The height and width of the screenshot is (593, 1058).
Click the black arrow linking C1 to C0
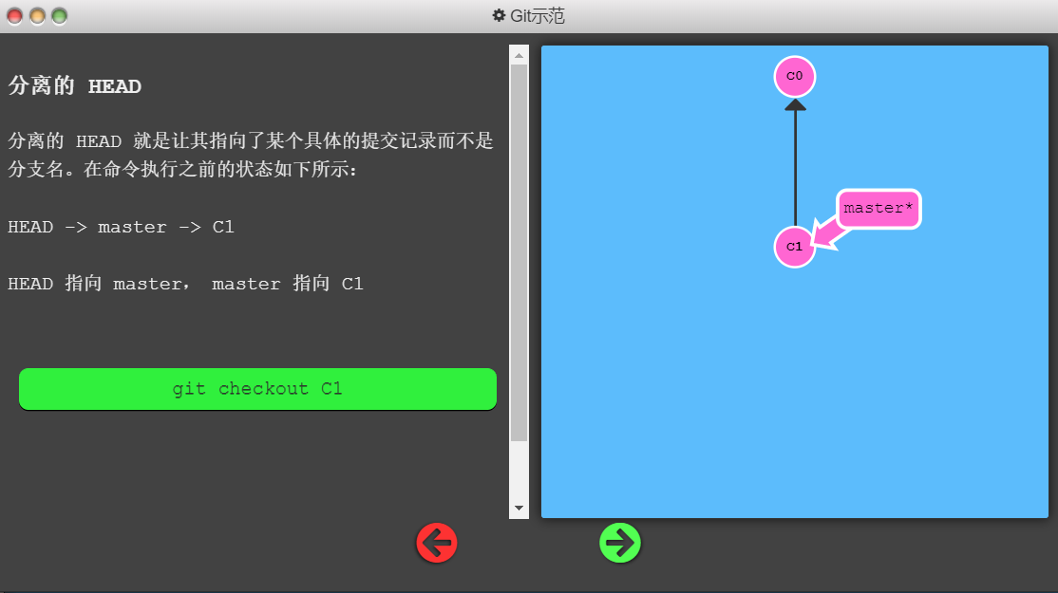(795, 161)
